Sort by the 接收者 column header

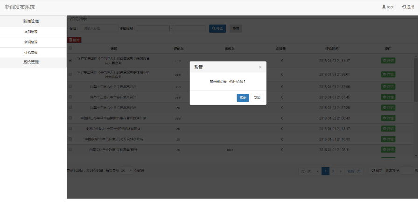[230, 49]
